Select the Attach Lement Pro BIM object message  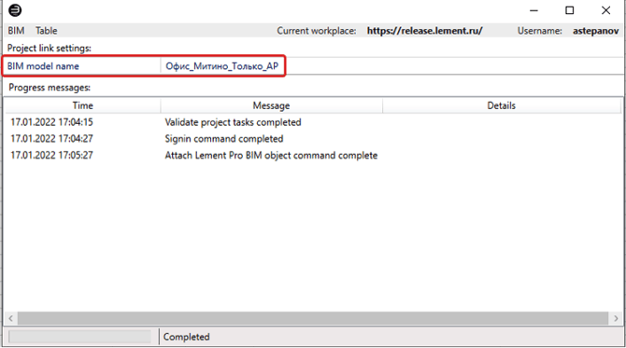click(271, 156)
